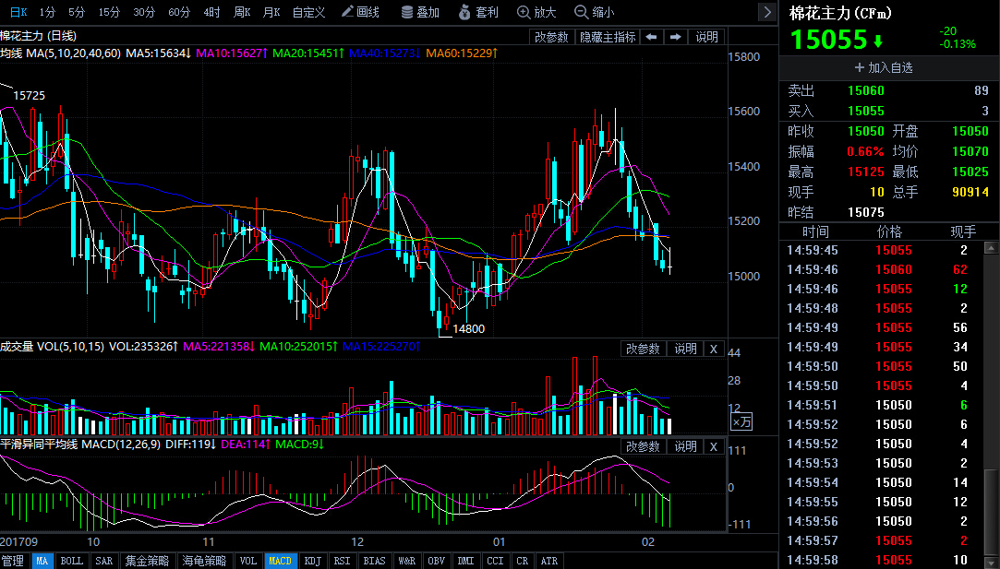Open 自定义 custom period
Screen dimensions: 1000x569
[x=308, y=12]
